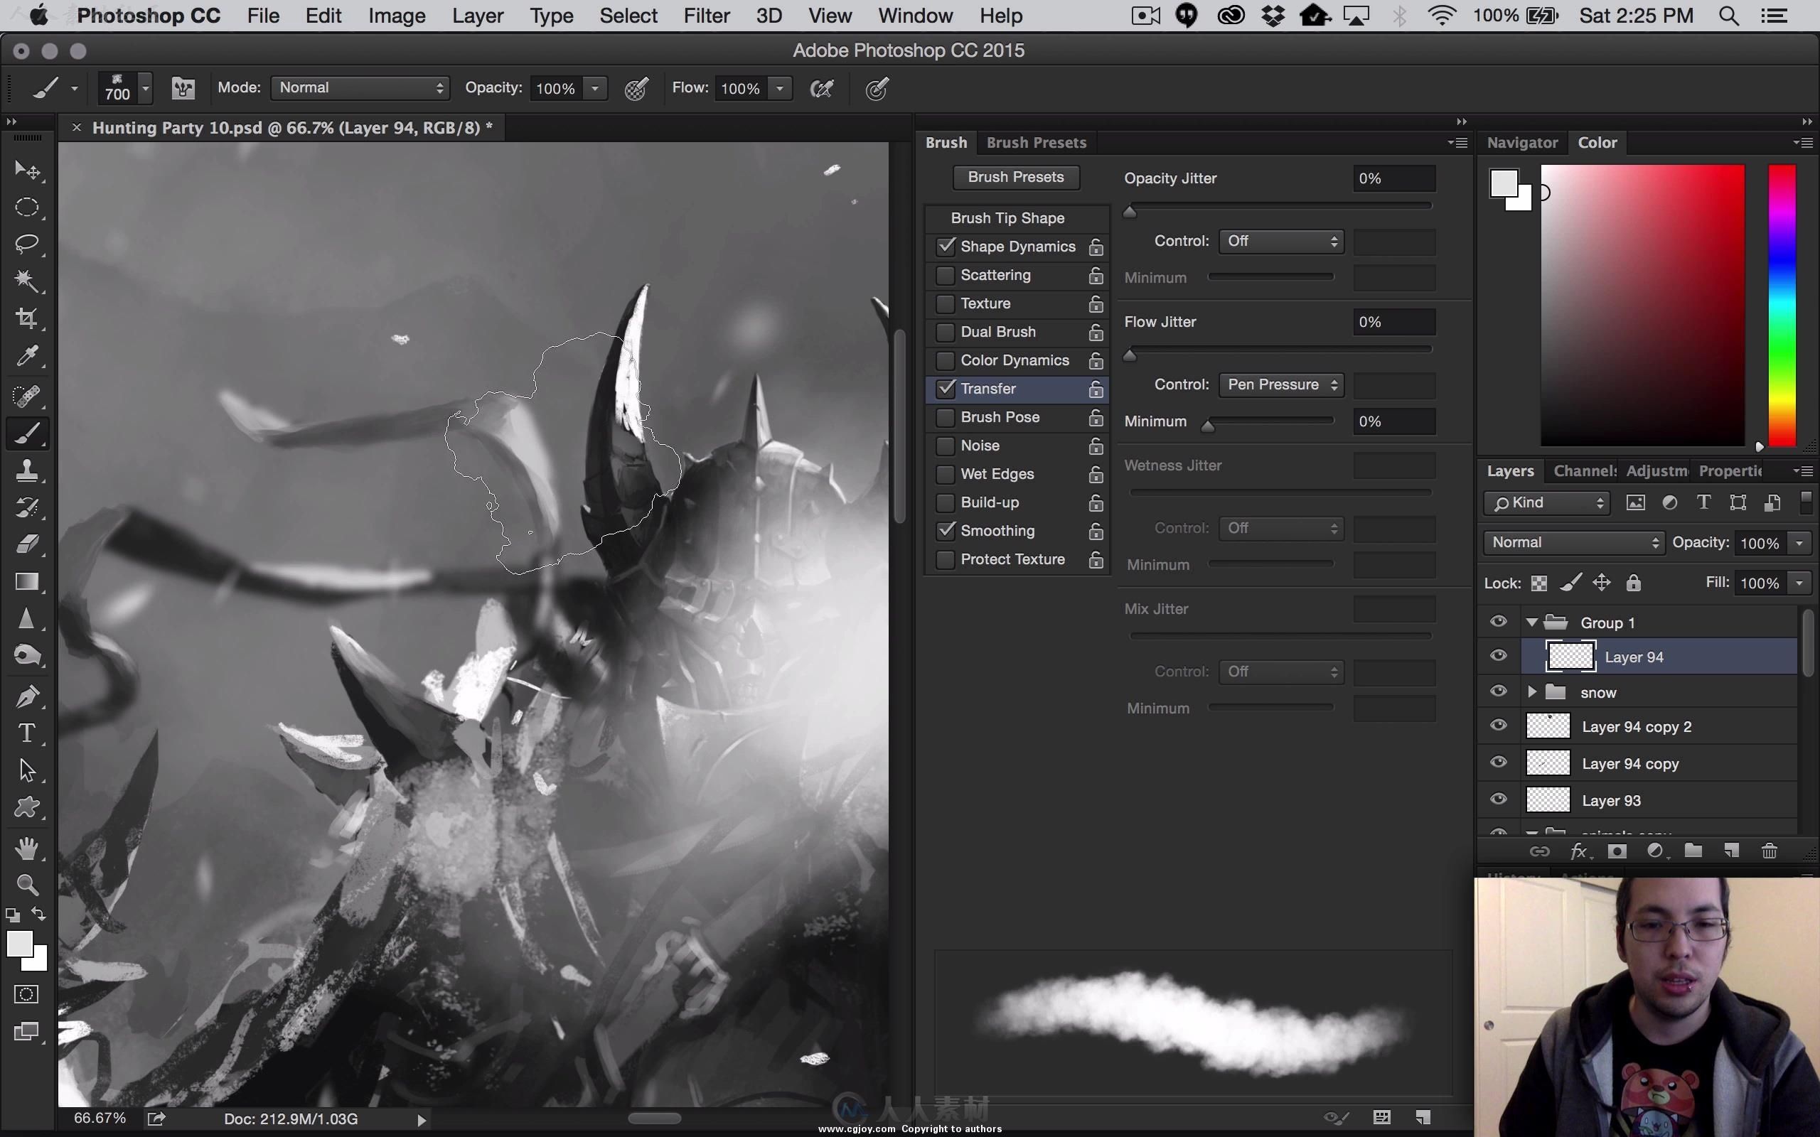Image resolution: width=1820 pixels, height=1137 pixels.
Task: Enable Noise checkbox
Action: 946,446
